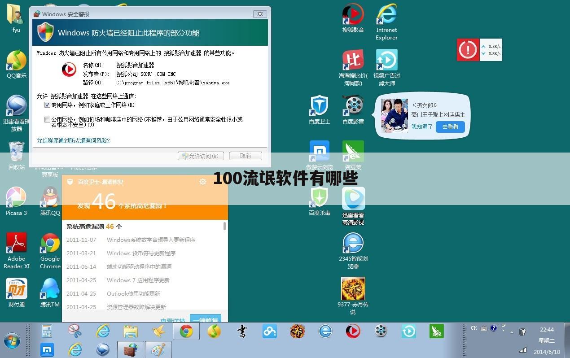
Task: Open 9377-赤月传说 game shortcut
Action: point(353,296)
